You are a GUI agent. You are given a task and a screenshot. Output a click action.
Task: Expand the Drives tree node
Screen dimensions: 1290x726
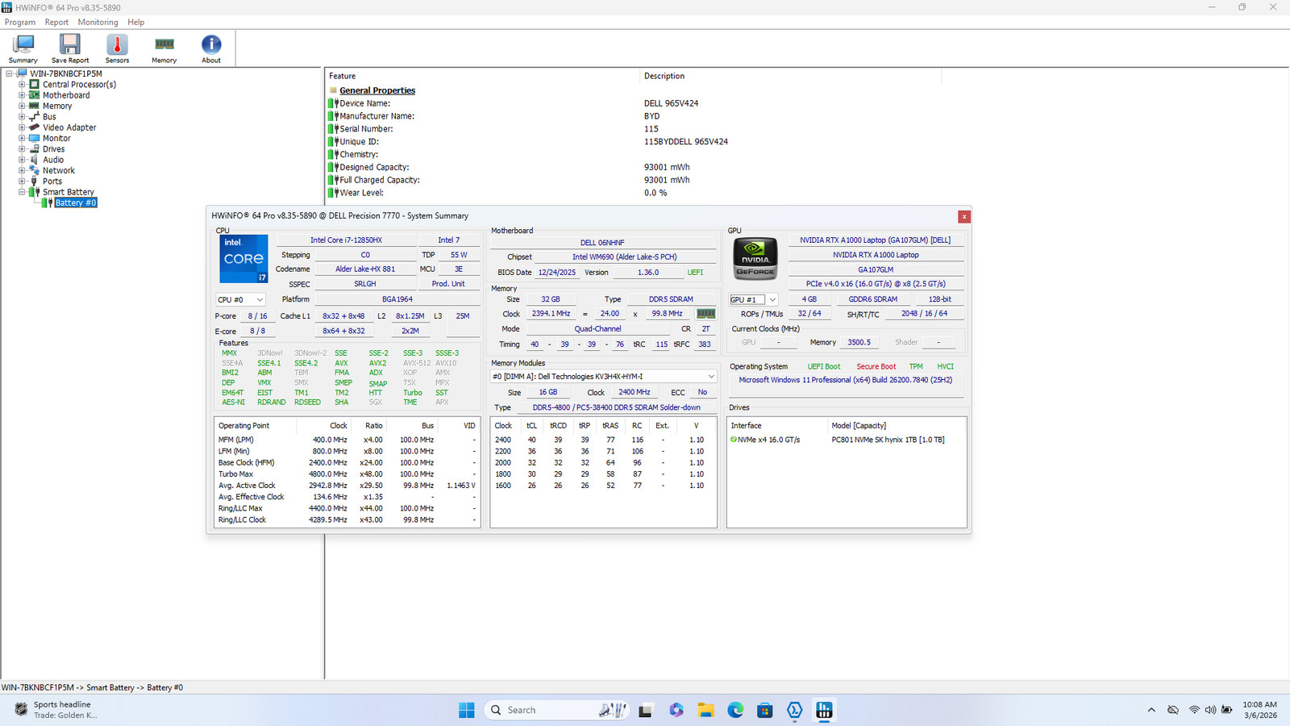(23, 148)
